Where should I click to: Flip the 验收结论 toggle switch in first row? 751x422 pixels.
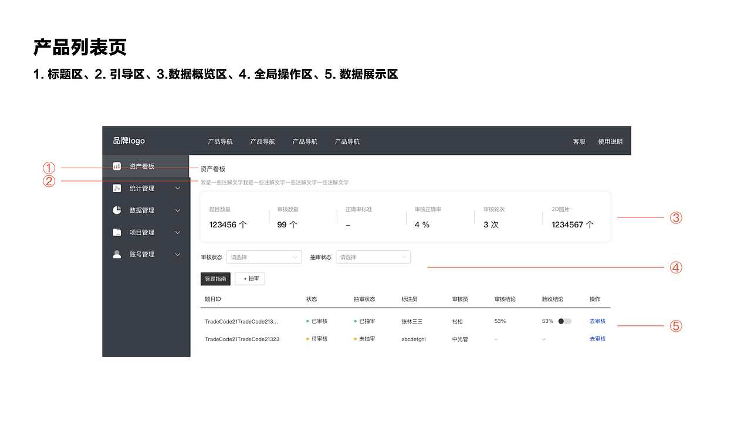[x=564, y=321]
